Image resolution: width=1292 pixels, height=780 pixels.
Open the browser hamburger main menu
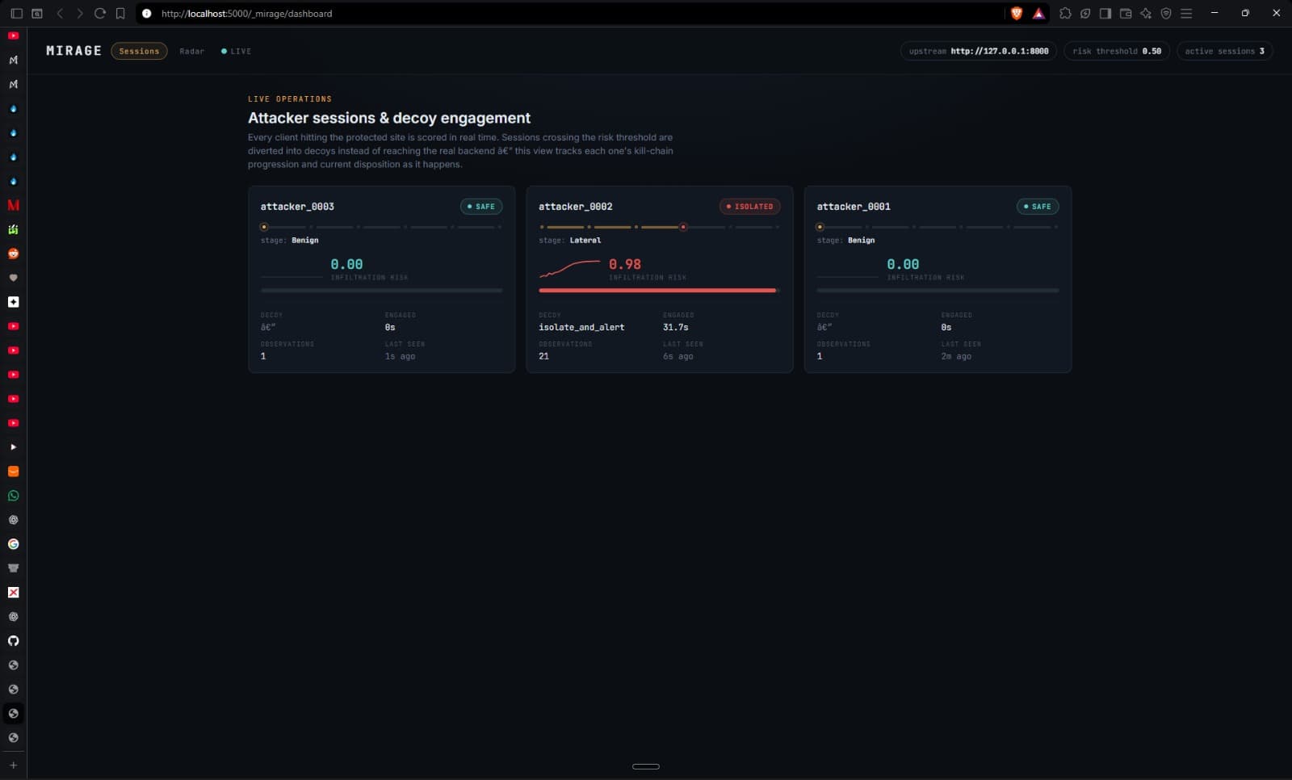point(1186,14)
